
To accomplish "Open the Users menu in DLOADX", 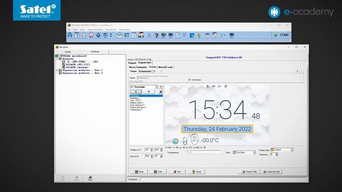I will 82,30.
